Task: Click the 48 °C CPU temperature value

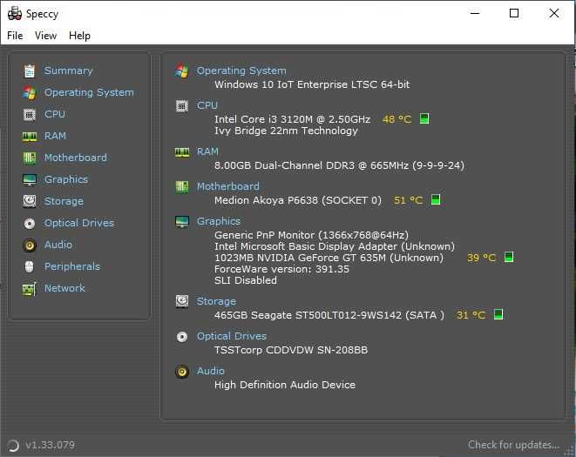Action: click(396, 119)
